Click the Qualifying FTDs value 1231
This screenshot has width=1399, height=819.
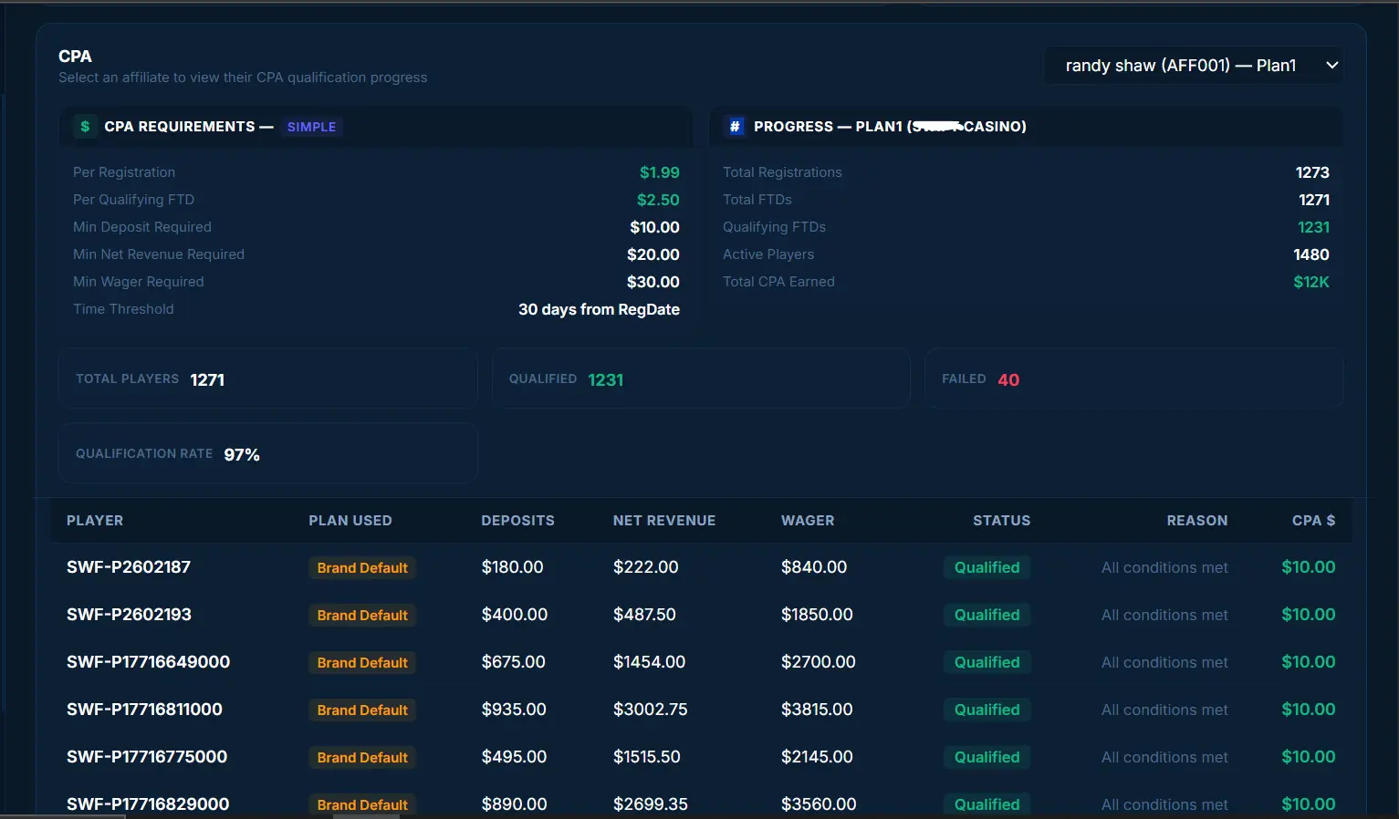tap(1315, 226)
